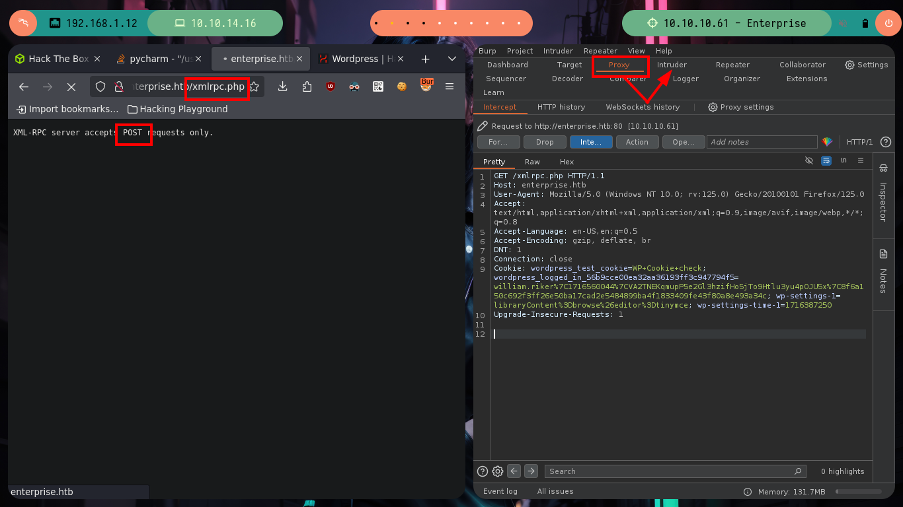
Task: Go to next search match
Action: pos(531,471)
